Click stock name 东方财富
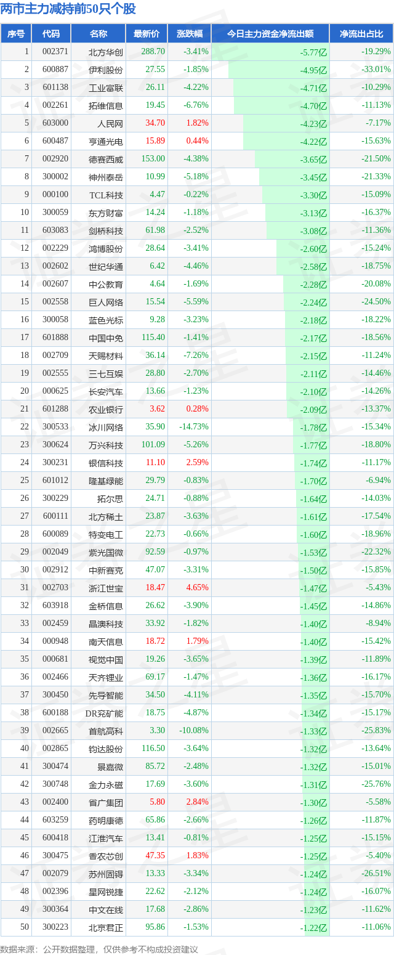Screen dimensions: 394x955 106,213
